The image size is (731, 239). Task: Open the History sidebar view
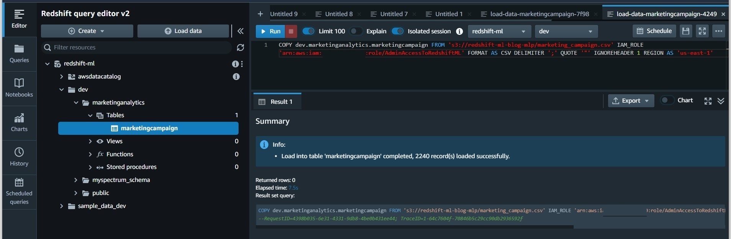click(19, 157)
